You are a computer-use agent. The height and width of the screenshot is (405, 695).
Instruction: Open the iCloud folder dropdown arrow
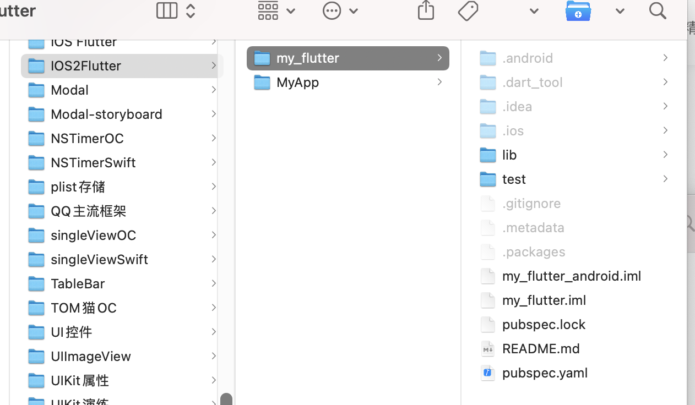pyautogui.click(x=620, y=10)
